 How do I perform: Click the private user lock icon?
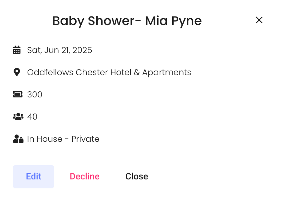click(18, 139)
